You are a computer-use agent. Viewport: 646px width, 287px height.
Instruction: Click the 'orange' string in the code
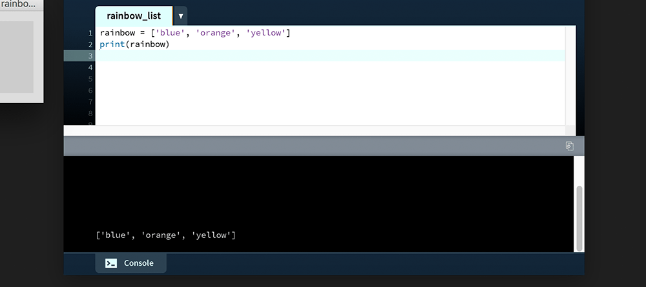[x=215, y=33]
